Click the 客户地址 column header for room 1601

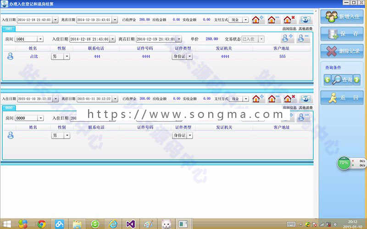(281, 48)
